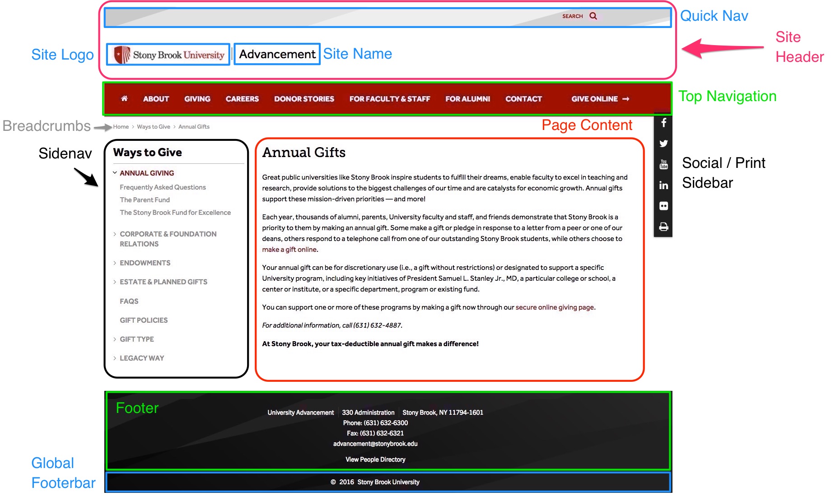Select the Home icon in the red navigation bar
The height and width of the screenshot is (496, 831).
point(124,98)
